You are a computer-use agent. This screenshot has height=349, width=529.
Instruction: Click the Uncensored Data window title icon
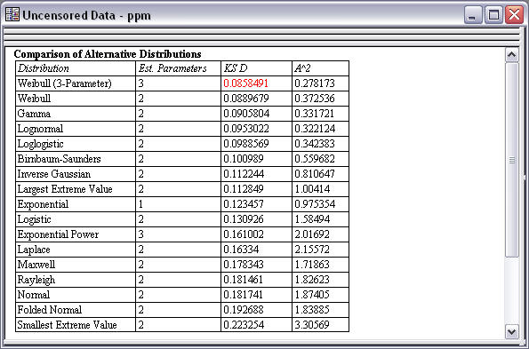click(x=12, y=14)
